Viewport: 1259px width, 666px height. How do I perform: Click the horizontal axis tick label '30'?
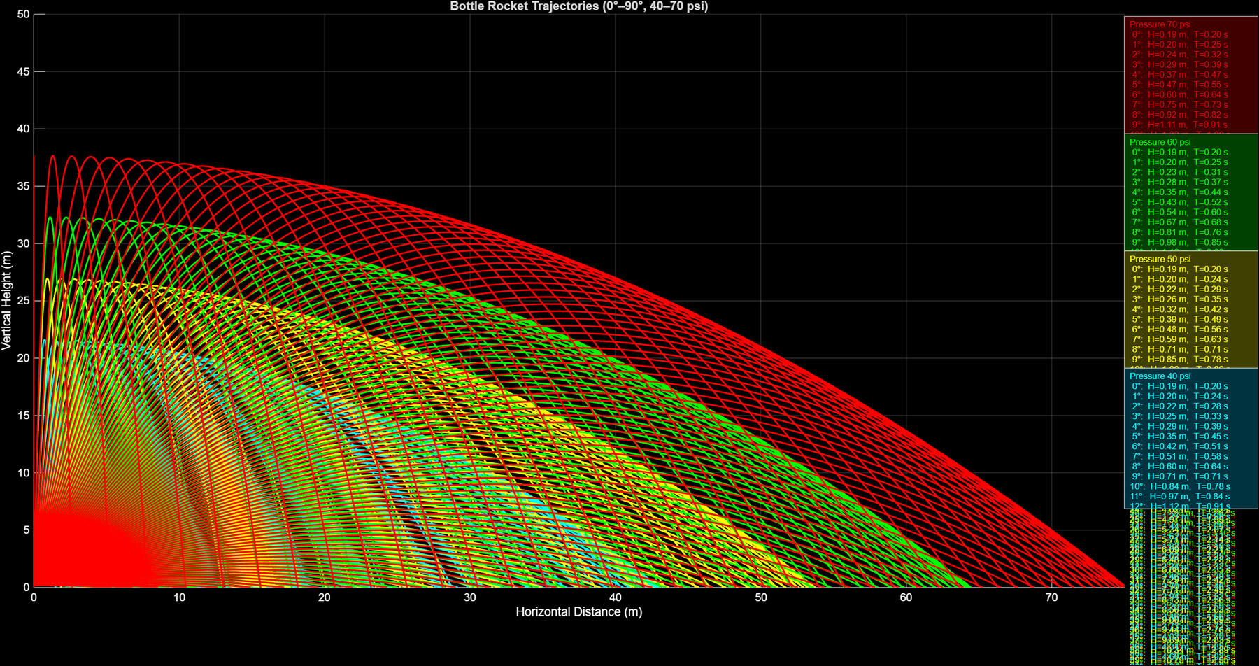coord(470,597)
